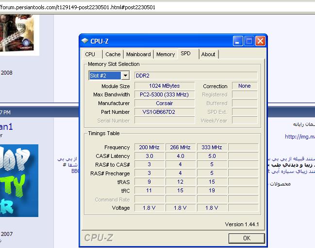Click OK button in CPU-Z
This screenshot has height=248, width=315.
pyautogui.click(x=247, y=238)
